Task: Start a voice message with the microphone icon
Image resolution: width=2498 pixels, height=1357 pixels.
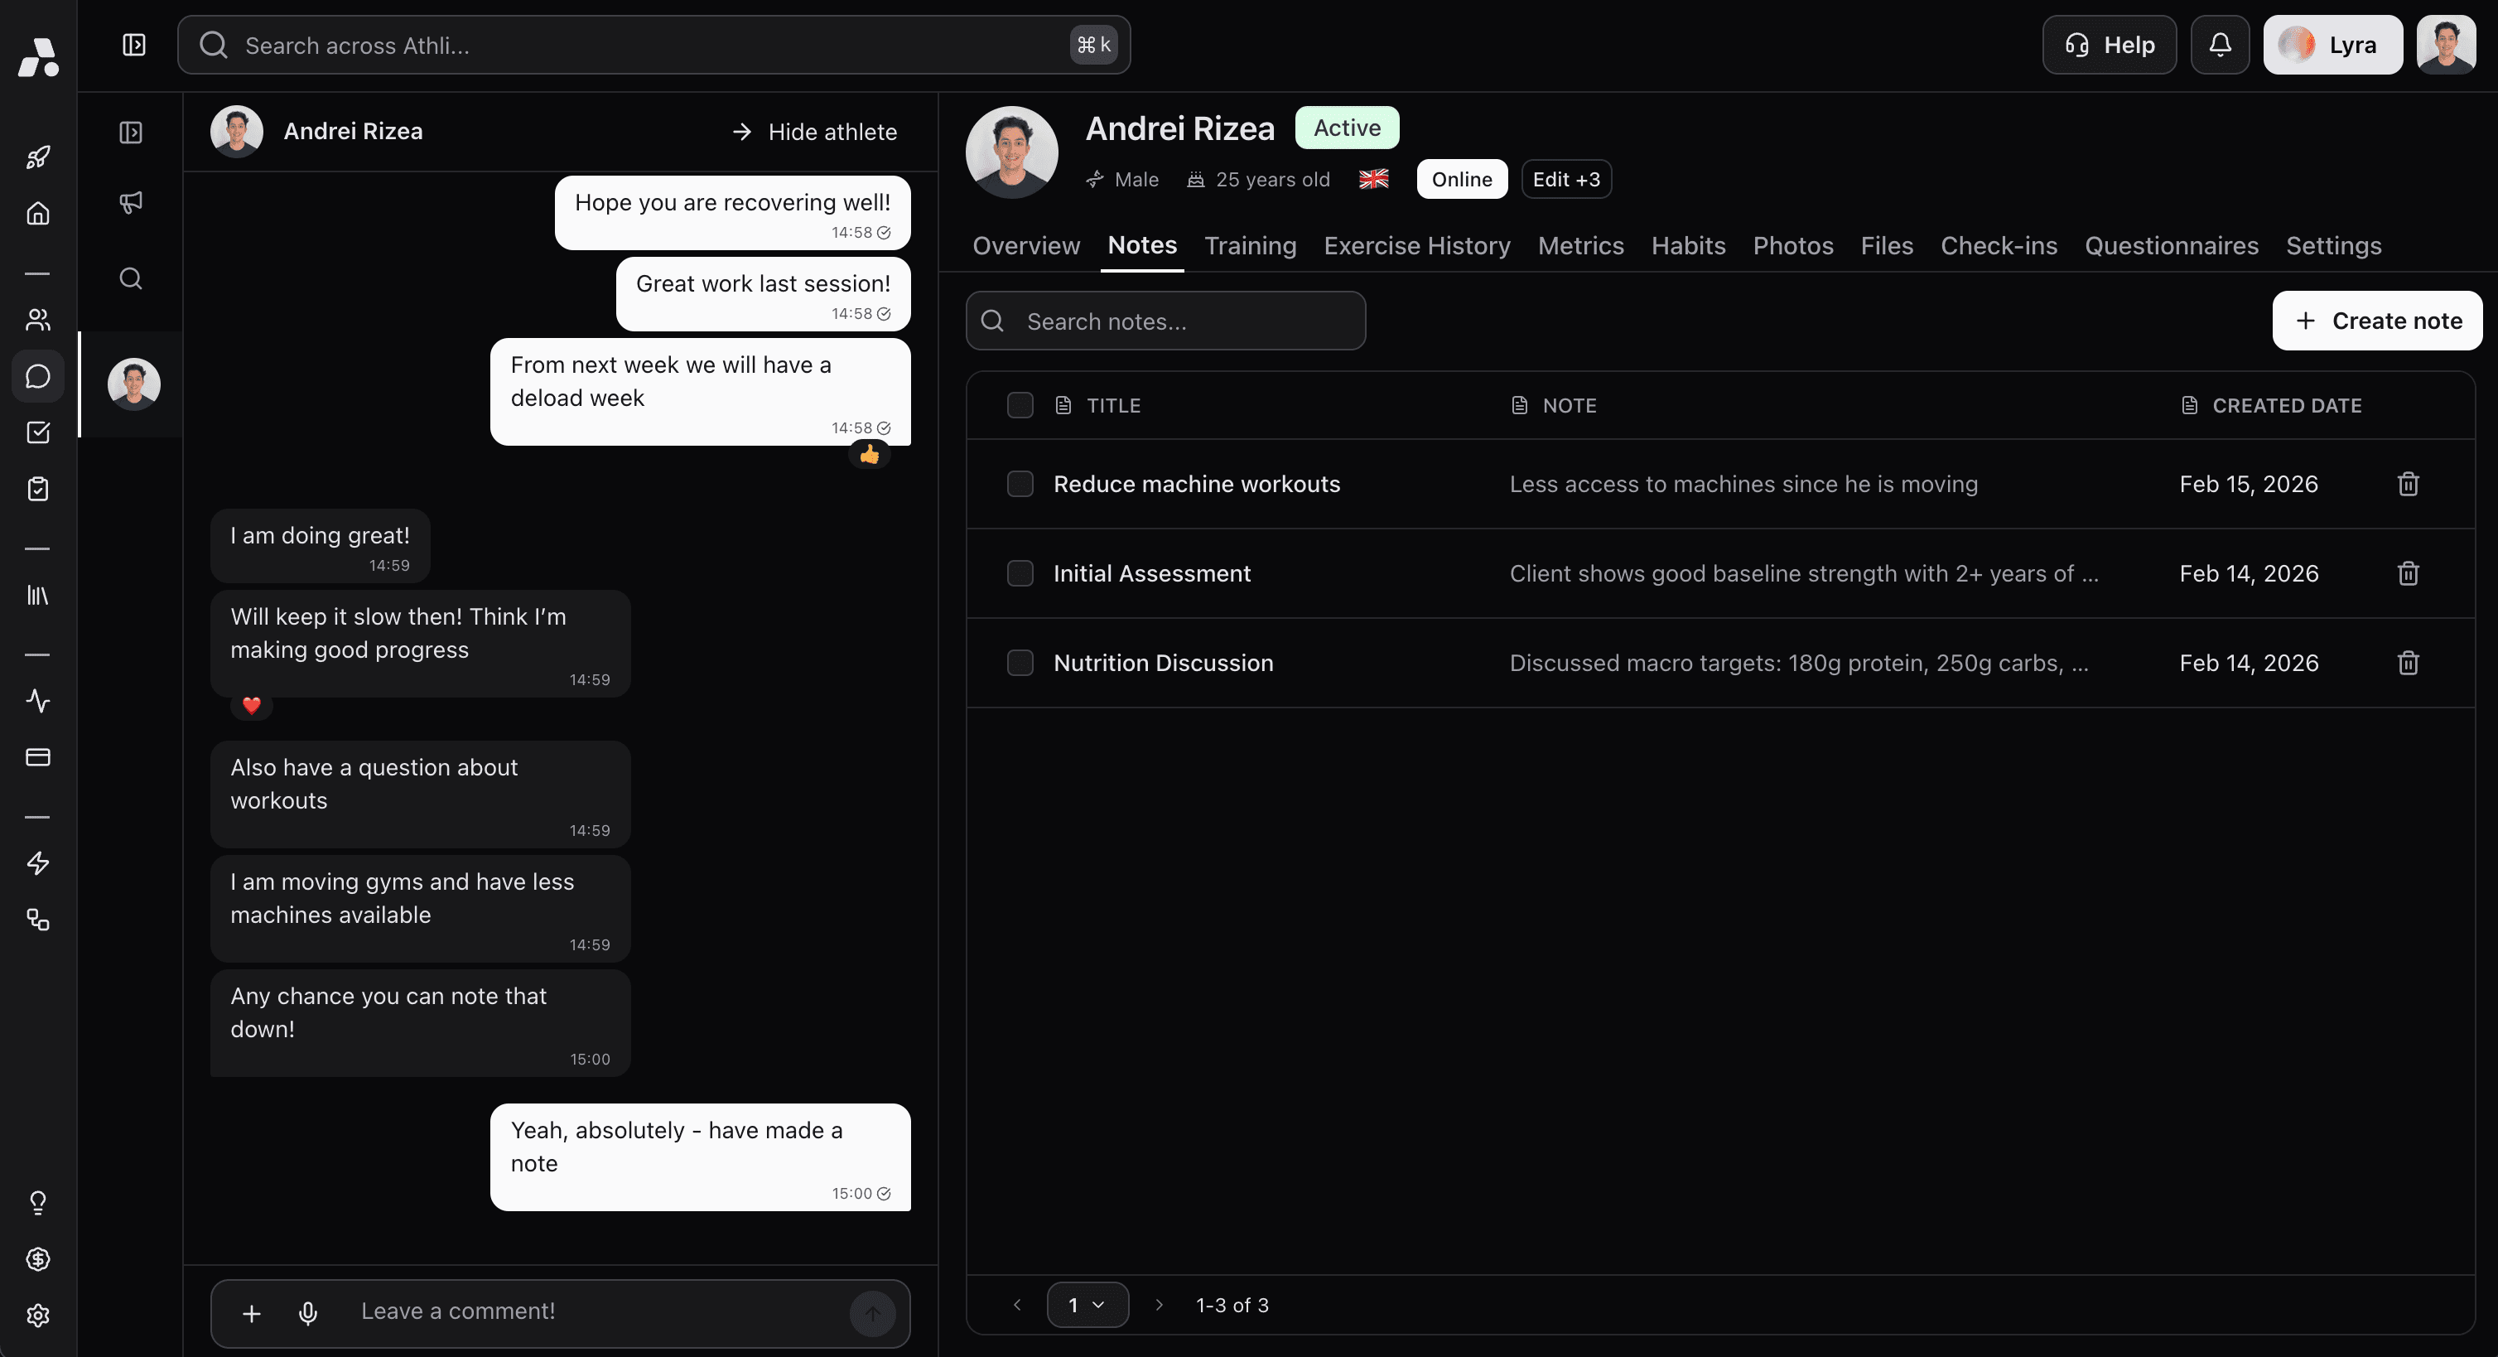Action: tap(308, 1312)
